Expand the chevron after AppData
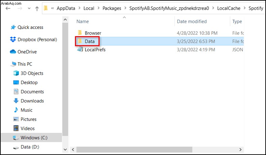Image resolution: width=266 pixels, height=155 pixels. [79, 8]
